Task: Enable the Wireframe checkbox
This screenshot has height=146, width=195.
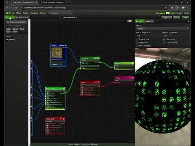Action: click(137, 43)
